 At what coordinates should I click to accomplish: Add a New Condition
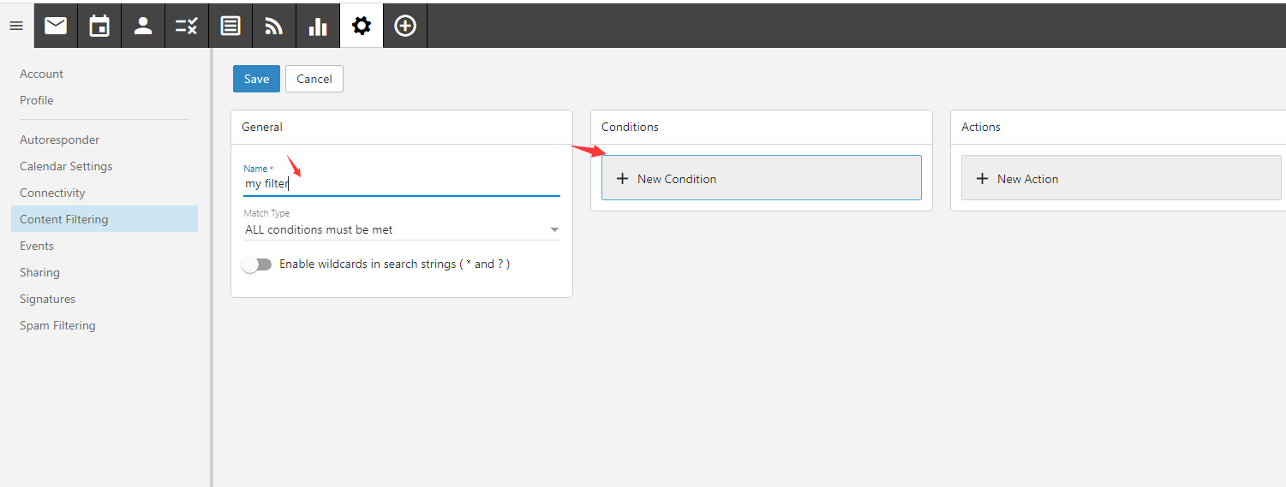(x=761, y=178)
